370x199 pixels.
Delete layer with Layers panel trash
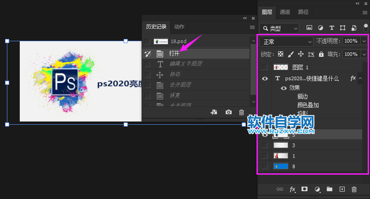(x=354, y=189)
